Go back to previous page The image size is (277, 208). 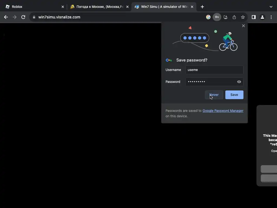[x=6, y=17]
